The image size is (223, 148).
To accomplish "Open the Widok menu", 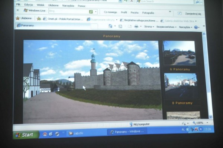I will pos(41,5).
